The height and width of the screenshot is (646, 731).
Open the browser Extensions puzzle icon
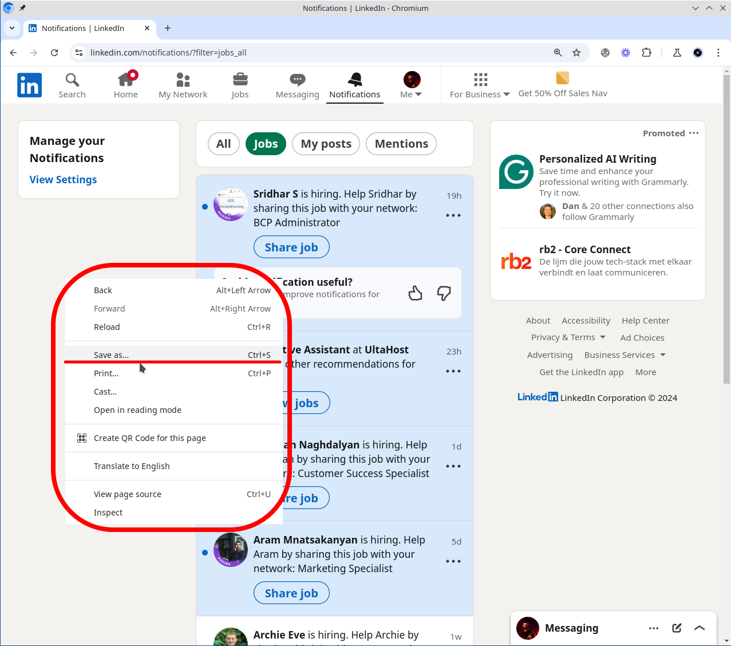pos(646,53)
